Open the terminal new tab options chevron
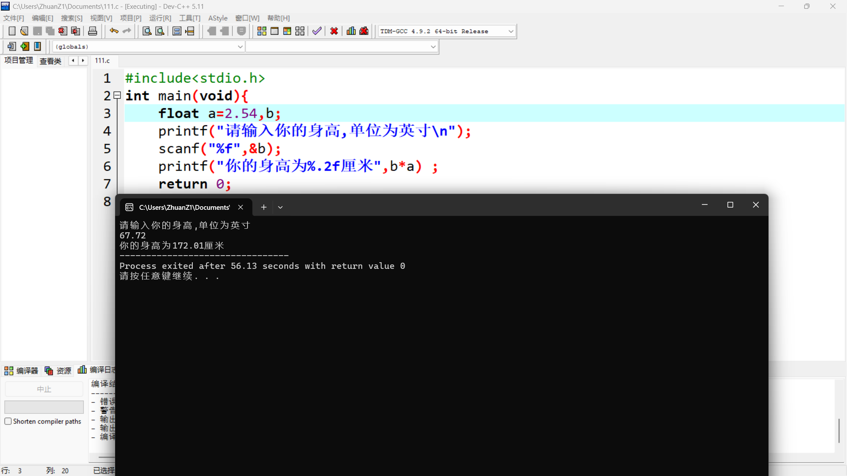 click(x=280, y=207)
